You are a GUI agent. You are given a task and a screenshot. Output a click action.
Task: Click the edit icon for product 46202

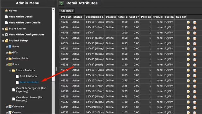(x=188, y=75)
